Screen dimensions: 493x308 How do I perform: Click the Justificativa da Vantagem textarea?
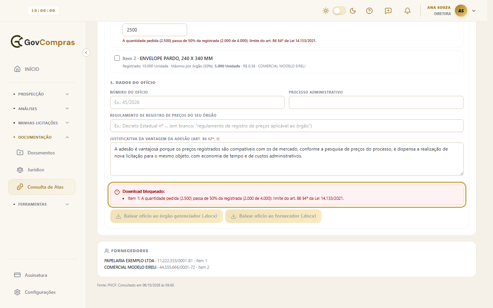click(287, 159)
